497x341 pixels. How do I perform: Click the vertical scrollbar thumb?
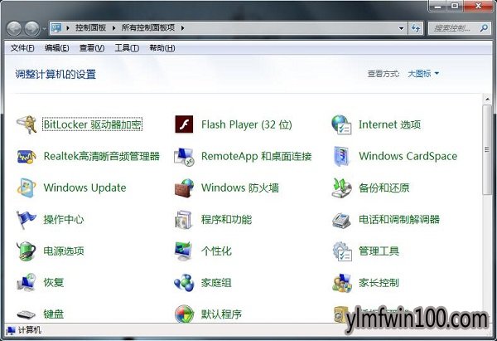pyautogui.click(x=487, y=149)
